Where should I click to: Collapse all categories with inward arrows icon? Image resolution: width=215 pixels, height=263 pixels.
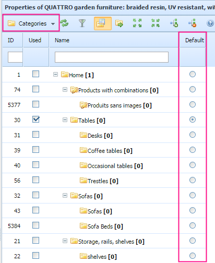156,23
